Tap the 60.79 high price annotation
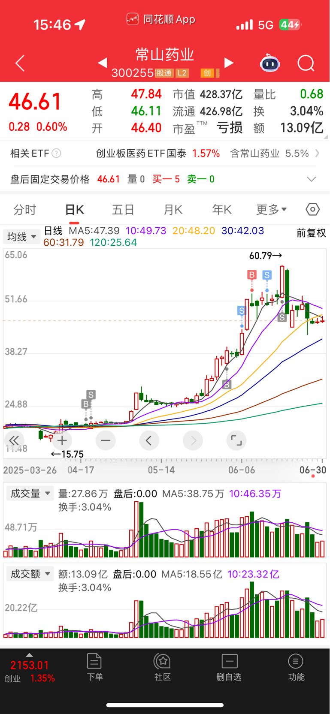Screen dimensions: 330x714 (x=266, y=256)
